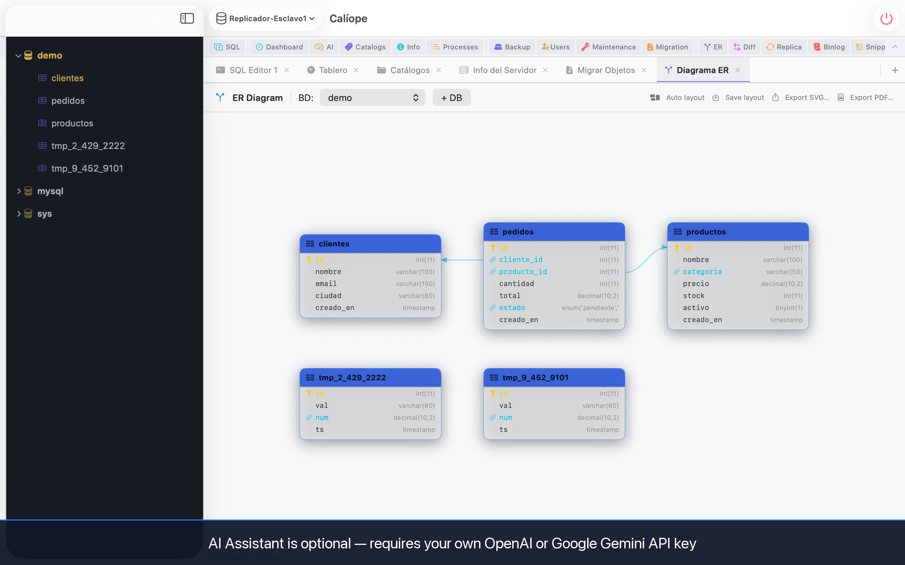Open the Diff toolbar item
905x565 pixels.
coord(744,47)
